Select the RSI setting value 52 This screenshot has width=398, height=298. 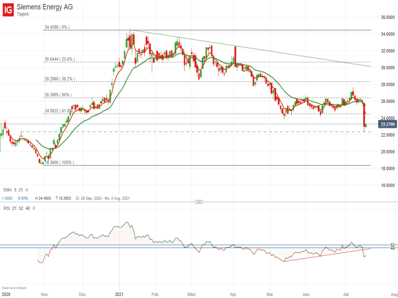tap(21, 208)
